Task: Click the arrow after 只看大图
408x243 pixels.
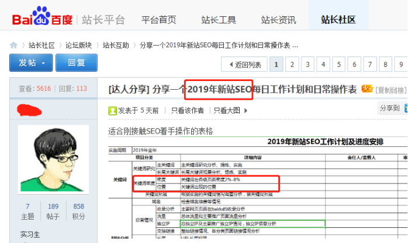Action: pos(246,111)
